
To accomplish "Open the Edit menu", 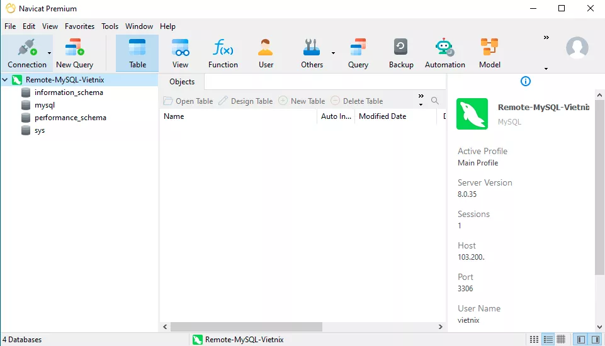I will click(29, 26).
